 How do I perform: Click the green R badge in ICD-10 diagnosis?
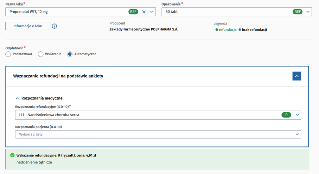coord(286,115)
